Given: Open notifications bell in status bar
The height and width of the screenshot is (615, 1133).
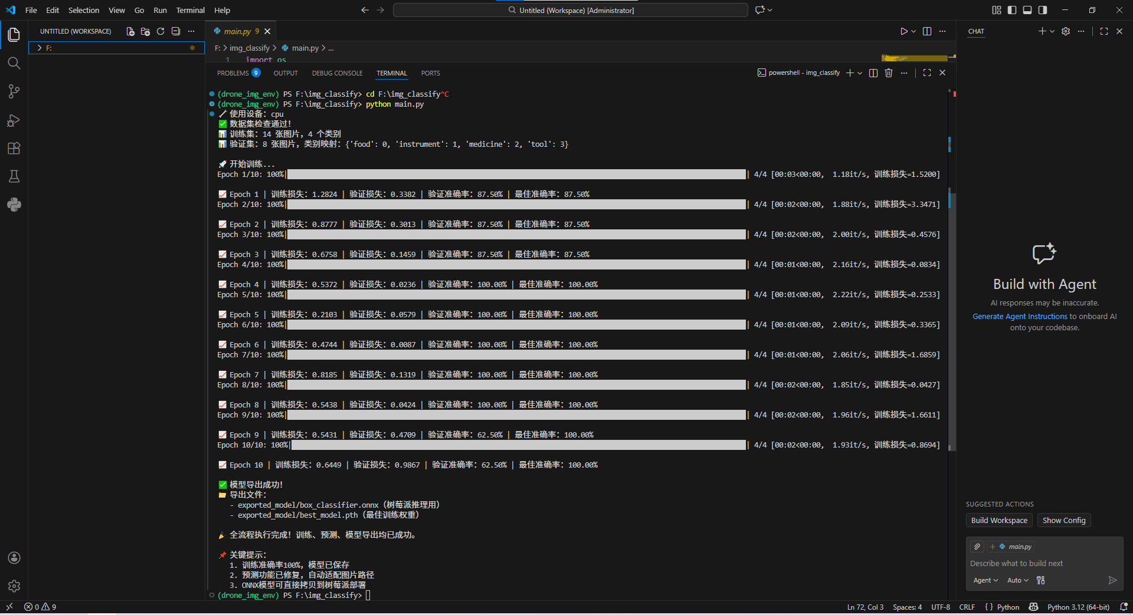Looking at the screenshot, I should [1124, 607].
